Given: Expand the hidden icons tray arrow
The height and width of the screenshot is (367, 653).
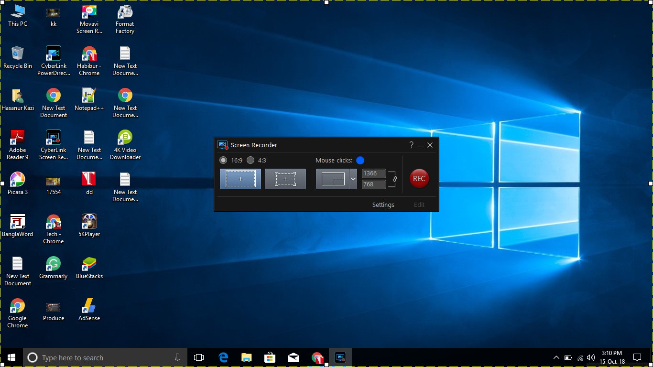Looking at the screenshot, I should click(x=556, y=357).
